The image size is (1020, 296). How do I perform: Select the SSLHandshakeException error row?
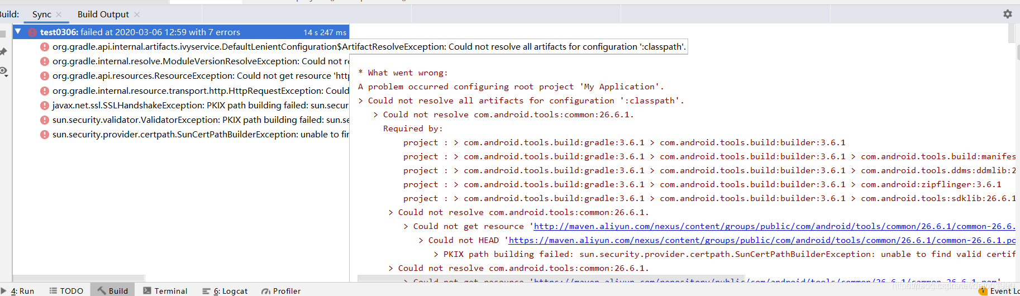[194, 105]
